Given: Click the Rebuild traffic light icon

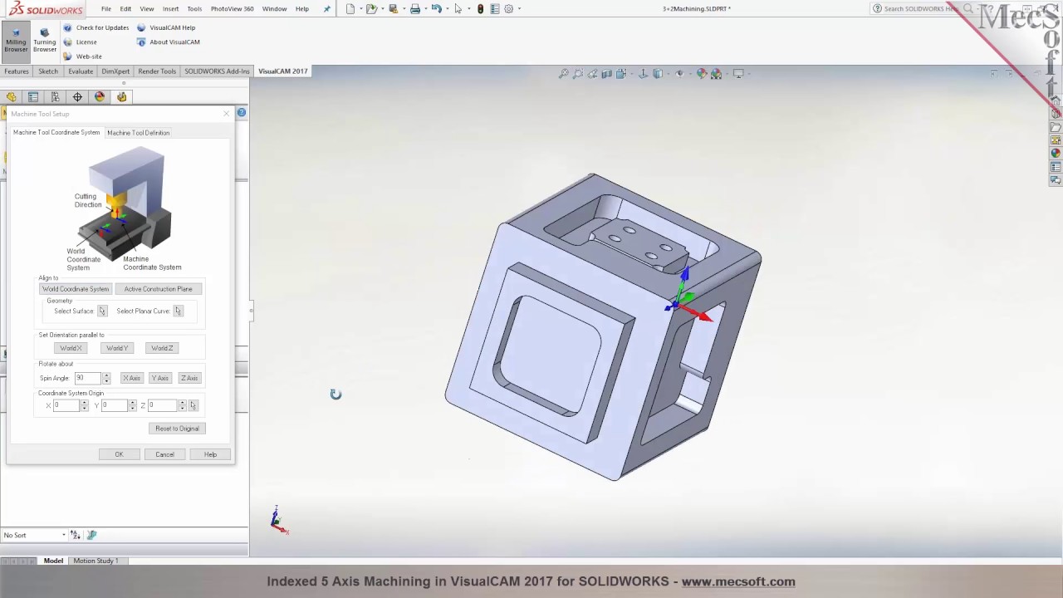Looking at the screenshot, I should coord(480,9).
